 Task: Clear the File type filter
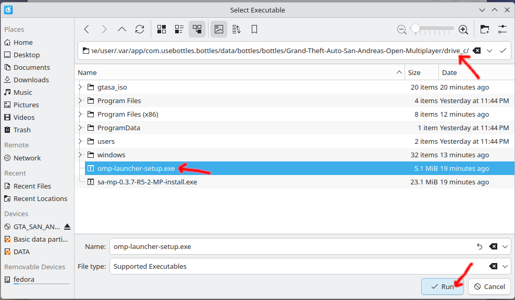click(493, 266)
